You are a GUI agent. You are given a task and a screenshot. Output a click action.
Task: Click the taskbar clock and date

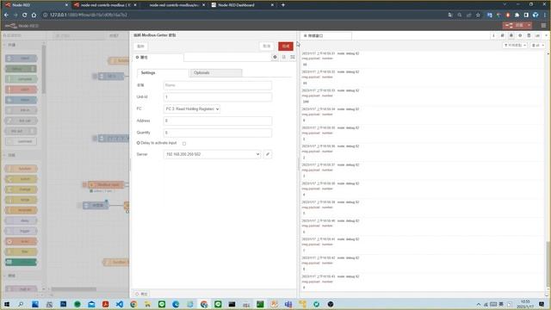click(x=525, y=304)
